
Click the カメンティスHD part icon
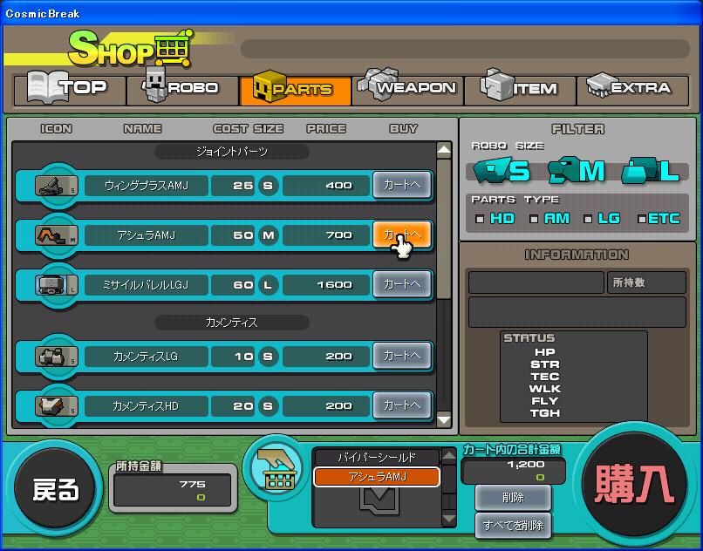click(57, 405)
